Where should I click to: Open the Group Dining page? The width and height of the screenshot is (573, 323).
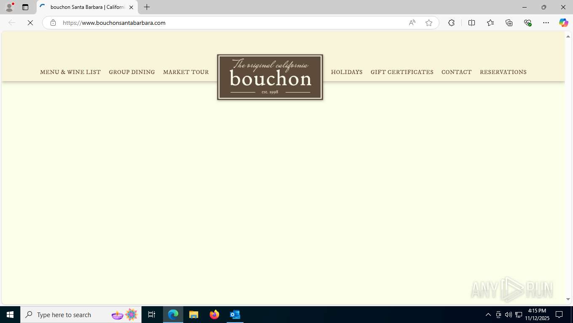click(x=132, y=72)
